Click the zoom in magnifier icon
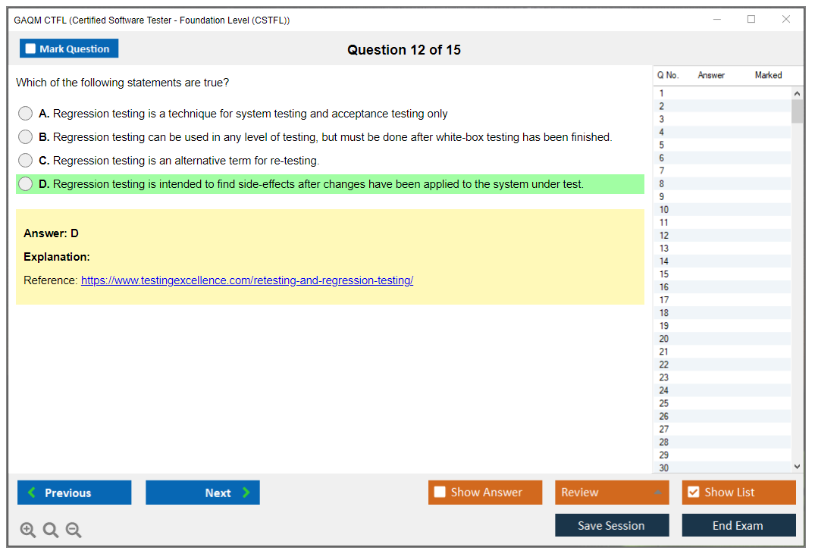815x557 pixels. pyautogui.click(x=28, y=530)
